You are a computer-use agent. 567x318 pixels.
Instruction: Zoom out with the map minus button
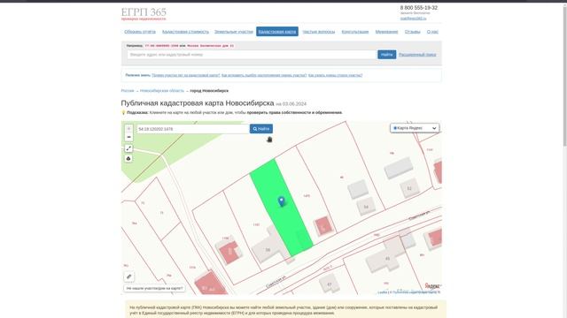point(128,137)
